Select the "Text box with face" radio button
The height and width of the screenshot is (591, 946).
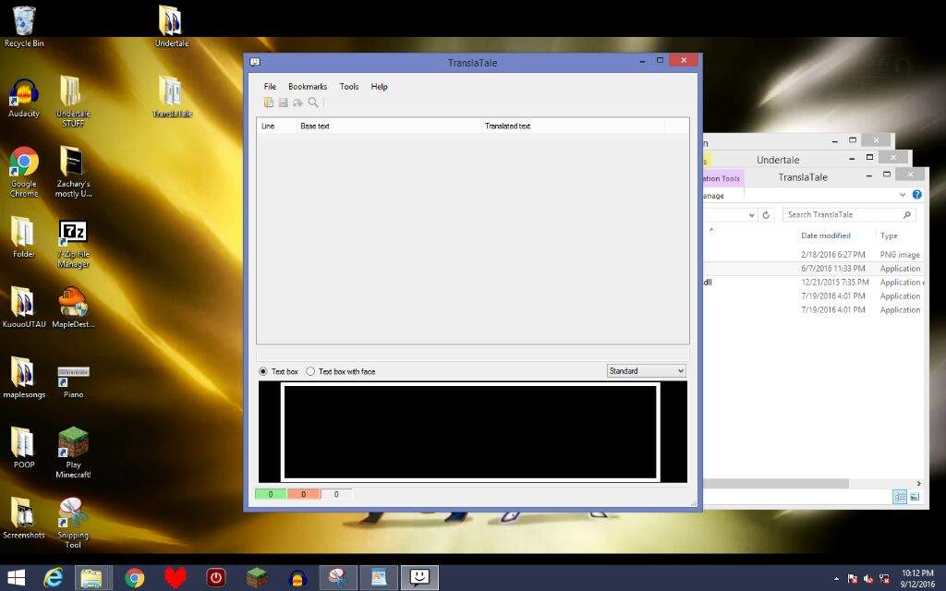click(x=310, y=371)
